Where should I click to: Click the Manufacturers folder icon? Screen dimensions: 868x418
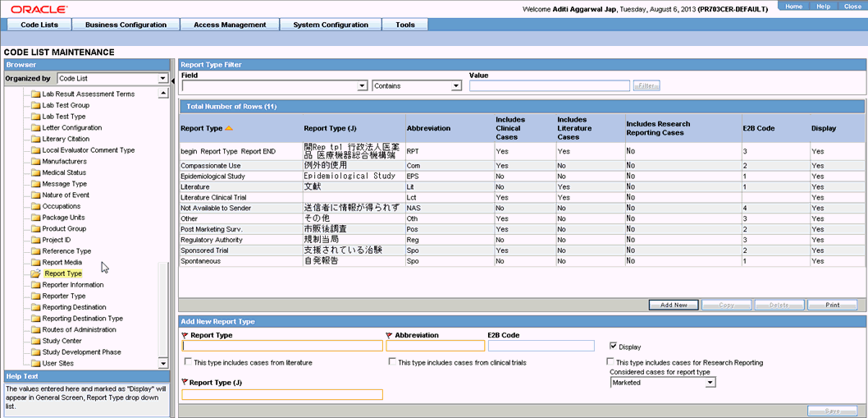[x=35, y=161]
